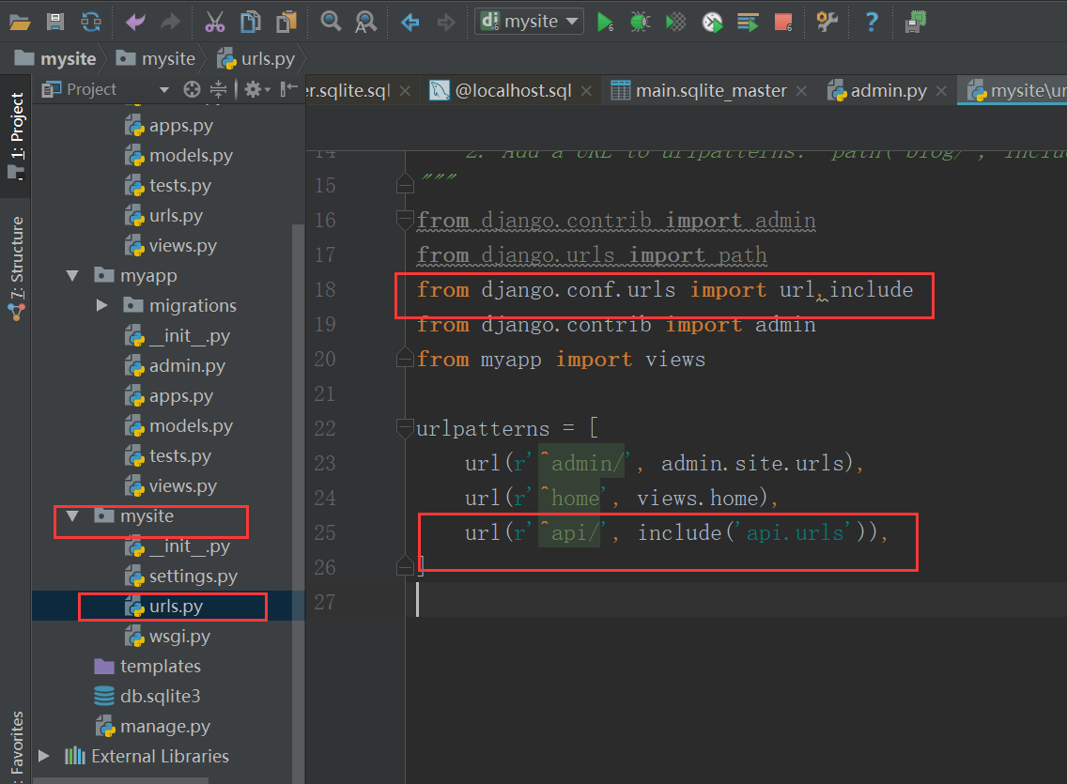Click the Run with Coverage icon

pyautogui.click(x=675, y=22)
